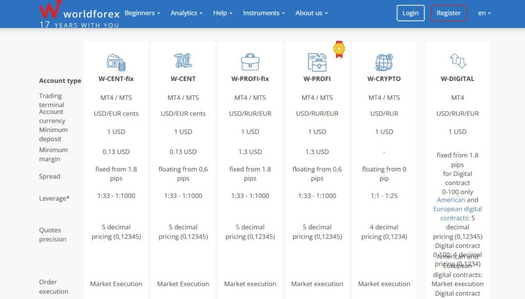Click the Leverage* row label
Screen dimensions: 525x299
click(54, 198)
